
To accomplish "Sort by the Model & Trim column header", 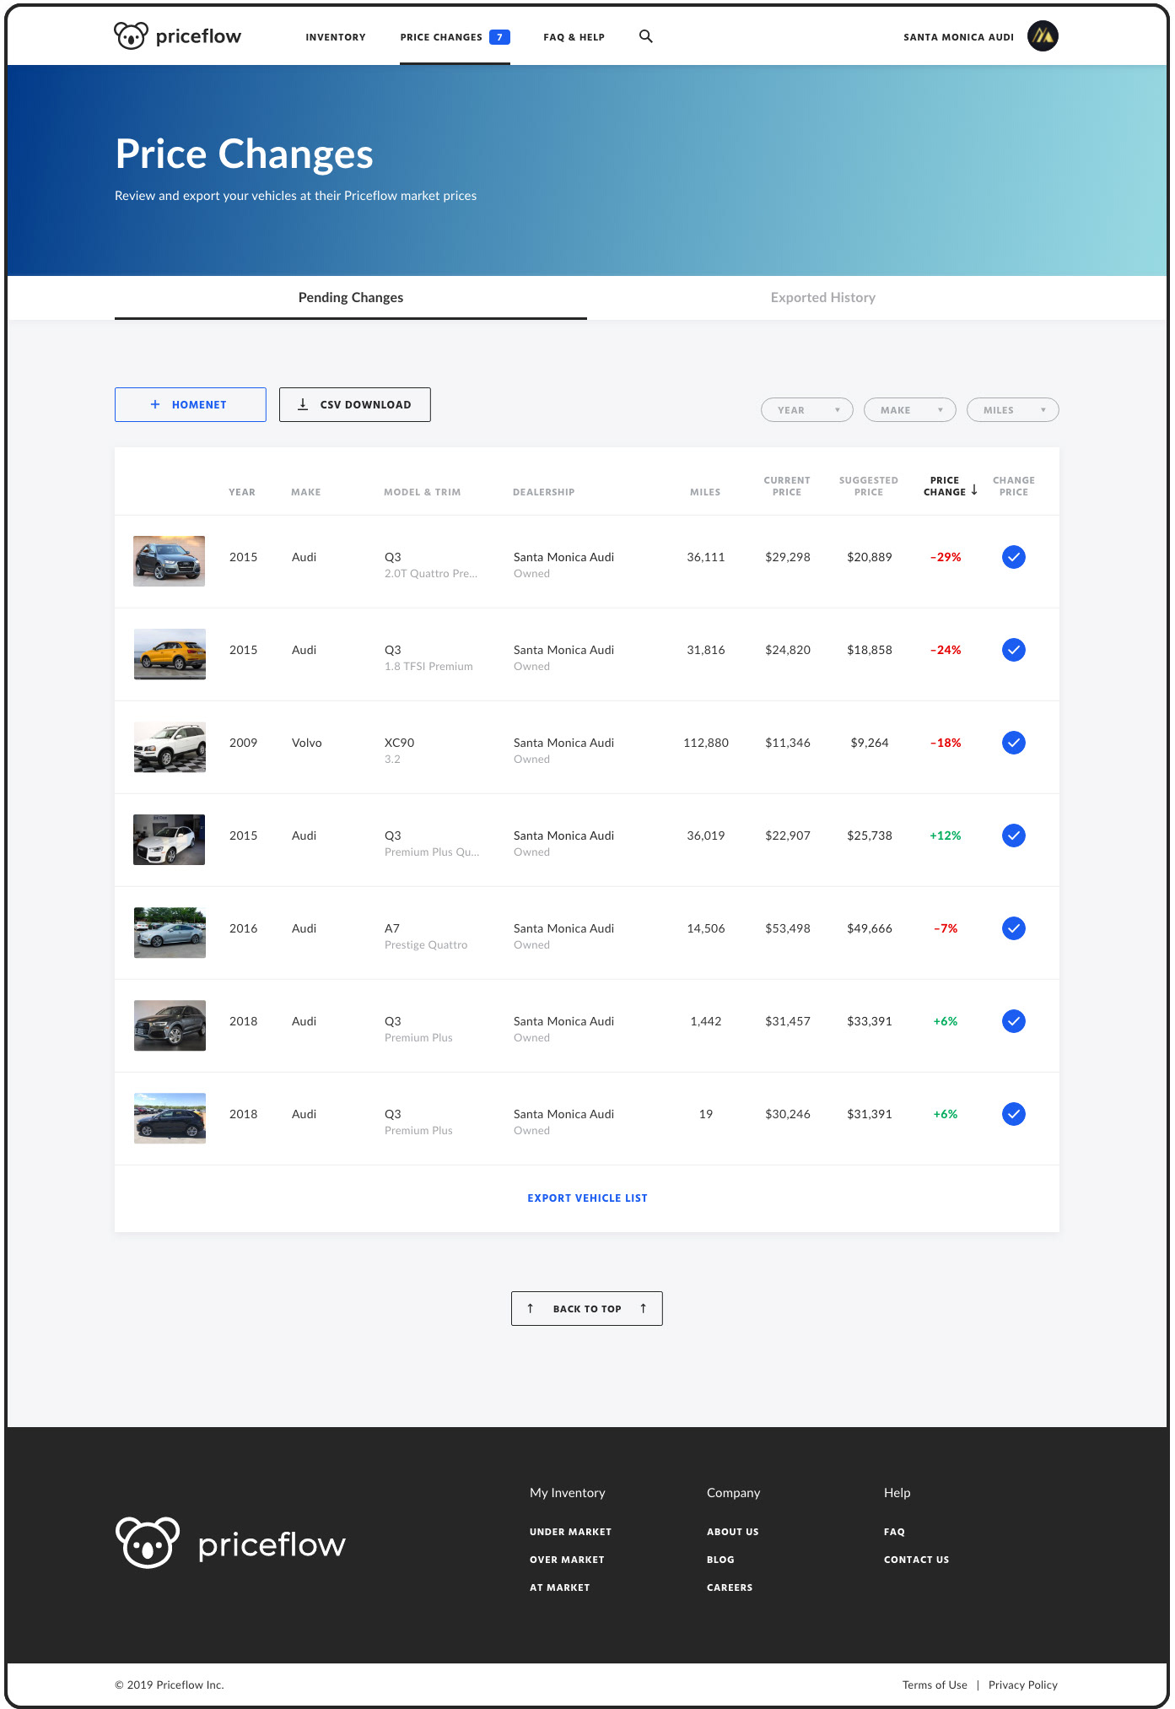I will click(423, 492).
